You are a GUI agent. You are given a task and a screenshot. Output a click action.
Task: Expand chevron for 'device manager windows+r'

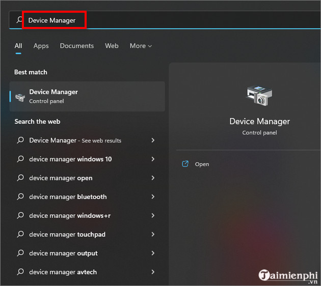click(x=153, y=215)
